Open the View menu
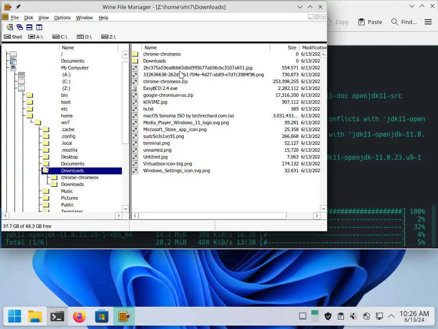438x329 pixels. click(44, 18)
